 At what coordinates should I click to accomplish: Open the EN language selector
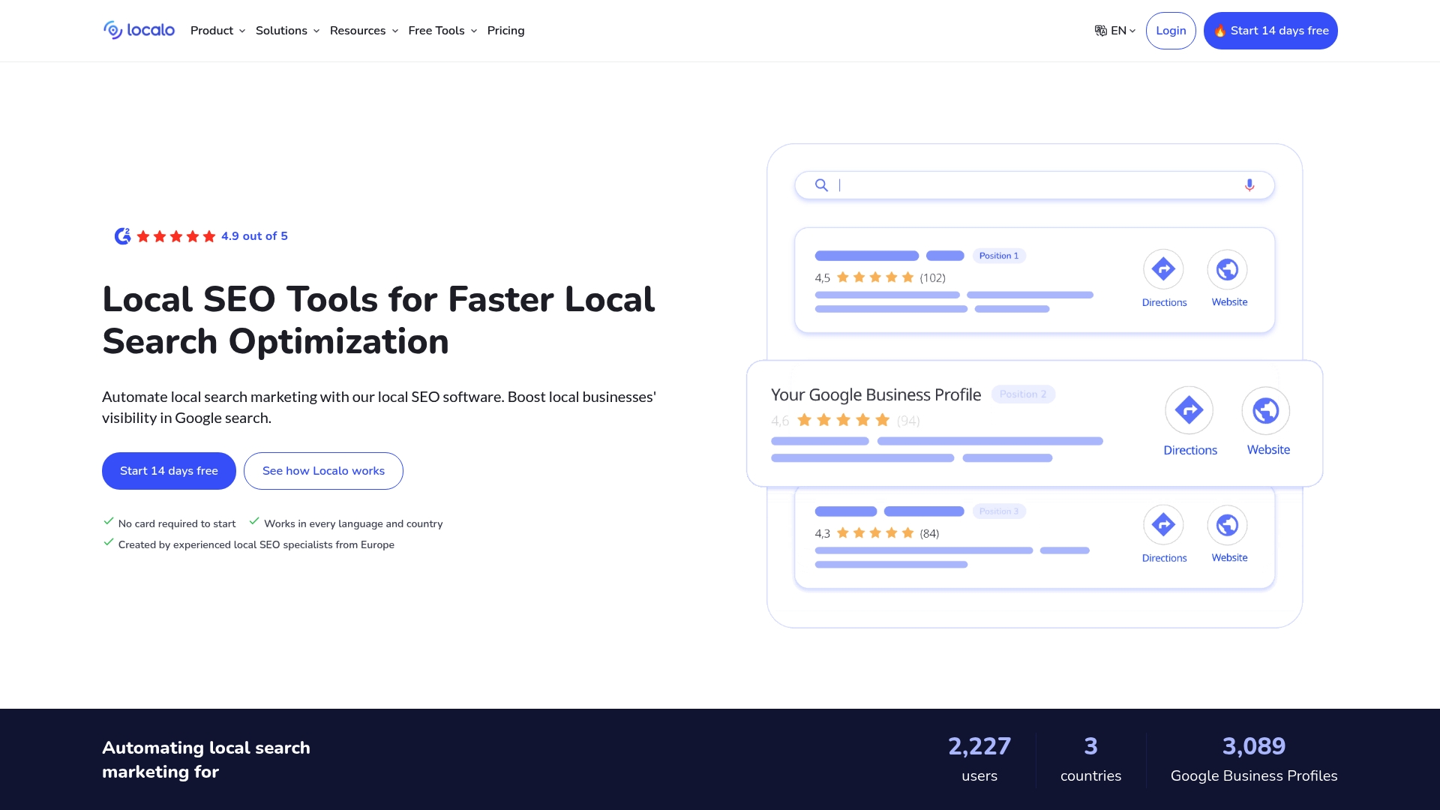click(1117, 31)
